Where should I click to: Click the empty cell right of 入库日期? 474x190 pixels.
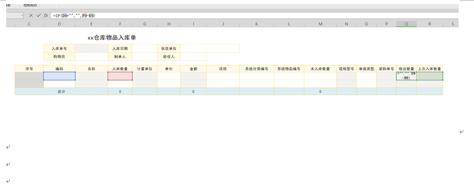tap(145, 49)
